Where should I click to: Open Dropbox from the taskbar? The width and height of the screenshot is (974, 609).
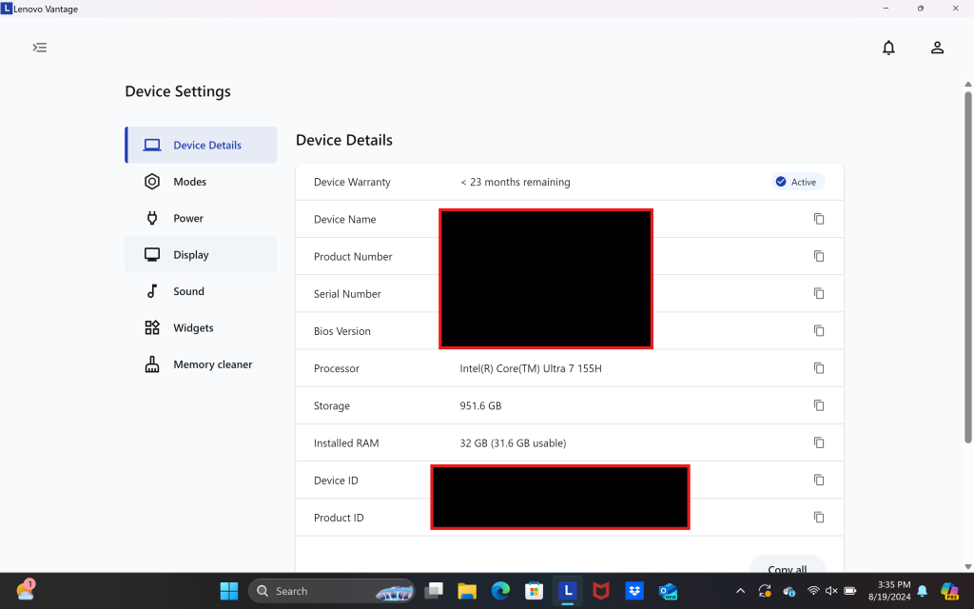tap(634, 591)
